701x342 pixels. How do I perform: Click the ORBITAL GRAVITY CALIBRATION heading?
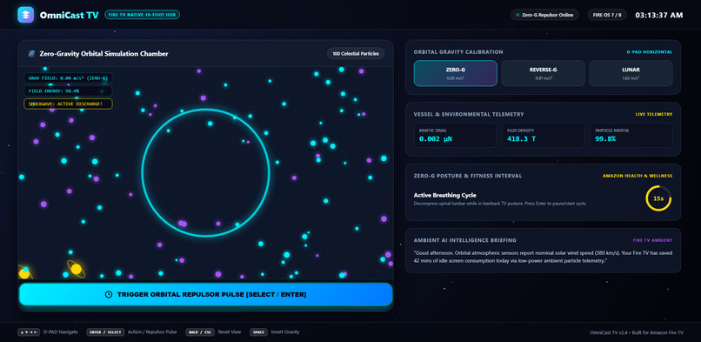458,52
